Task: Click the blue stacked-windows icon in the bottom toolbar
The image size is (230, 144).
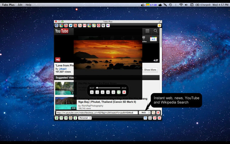Action: point(145,118)
